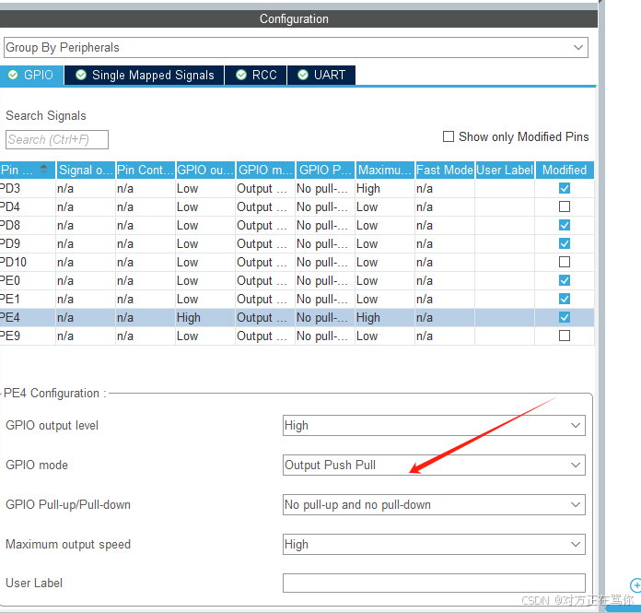Screen dimensions: 641x613
Task: Click the GPIO Pull column header
Action: click(x=325, y=170)
